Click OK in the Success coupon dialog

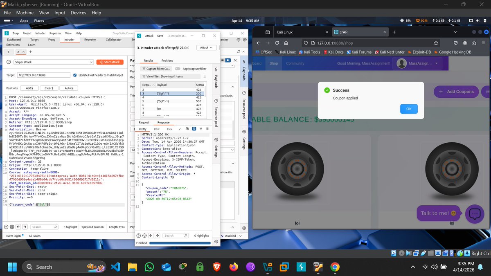(409, 109)
